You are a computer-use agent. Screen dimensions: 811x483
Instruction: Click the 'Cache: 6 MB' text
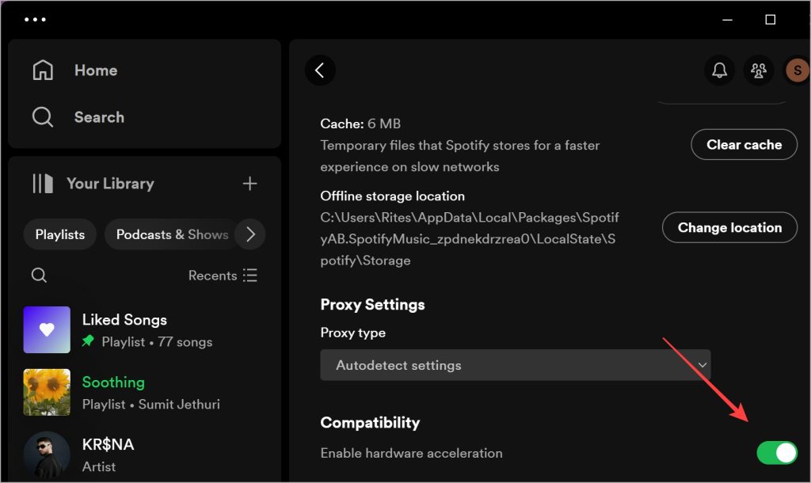click(360, 124)
